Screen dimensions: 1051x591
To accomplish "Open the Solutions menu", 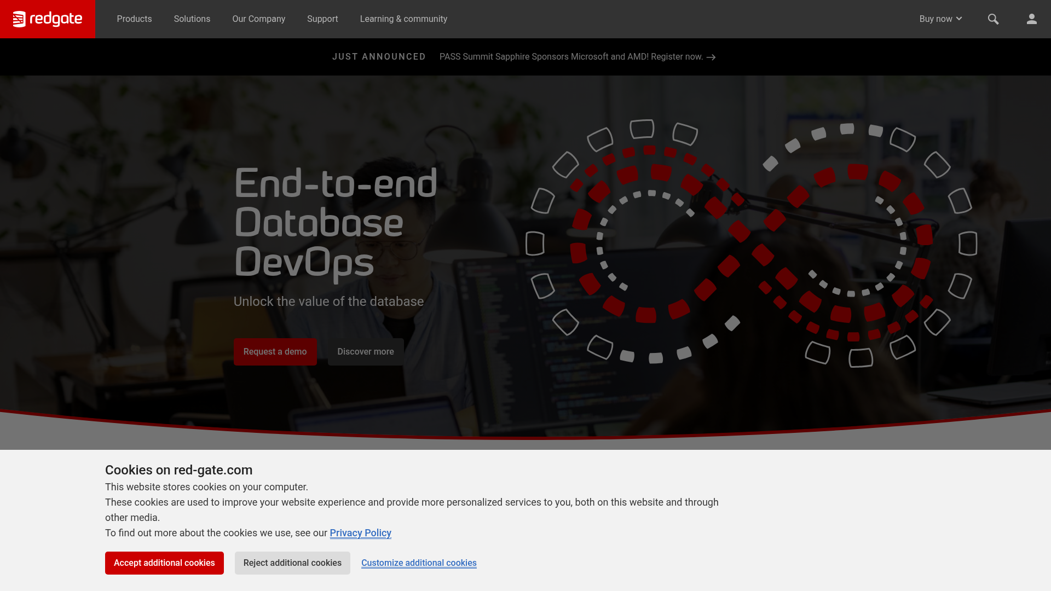I will pos(192,19).
